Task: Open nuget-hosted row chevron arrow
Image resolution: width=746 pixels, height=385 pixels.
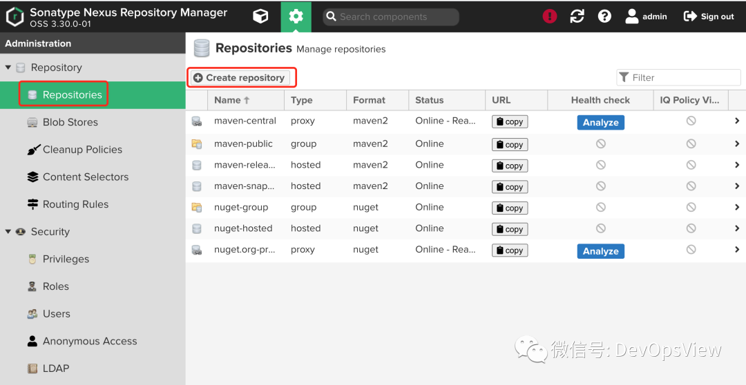Action: 737,228
